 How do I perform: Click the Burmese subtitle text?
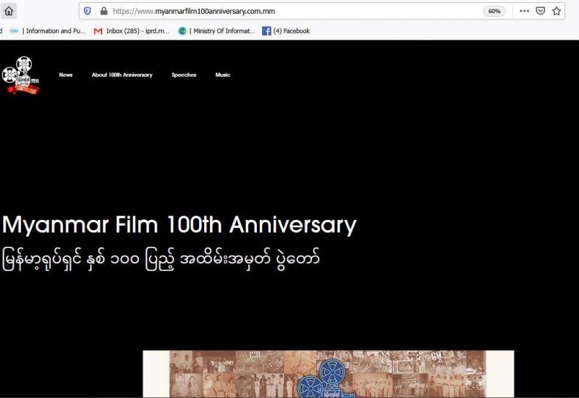161,259
